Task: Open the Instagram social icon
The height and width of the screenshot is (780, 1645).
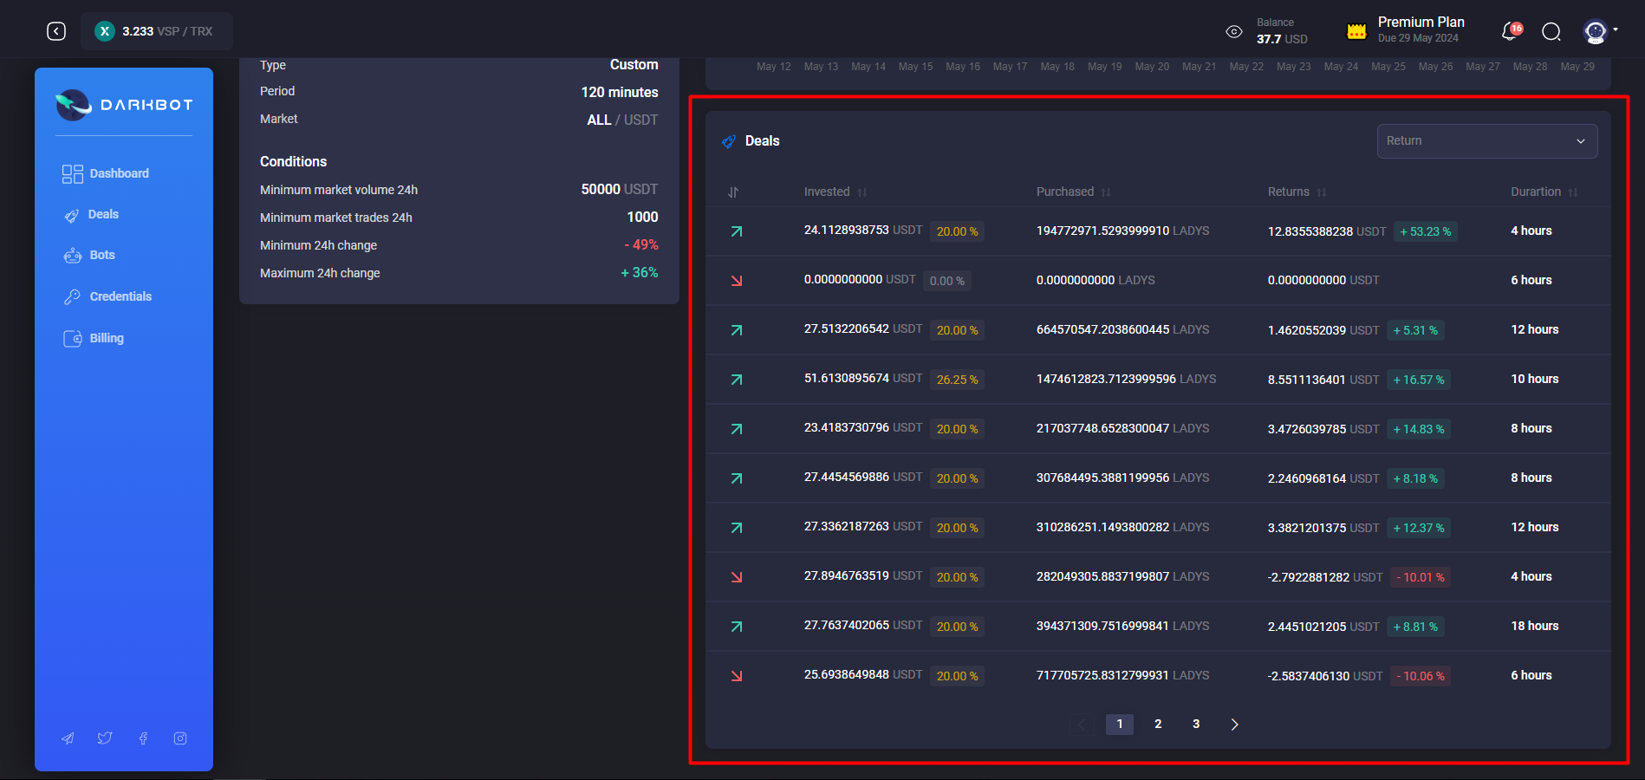Action: pyautogui.click(x=180, y=738)
